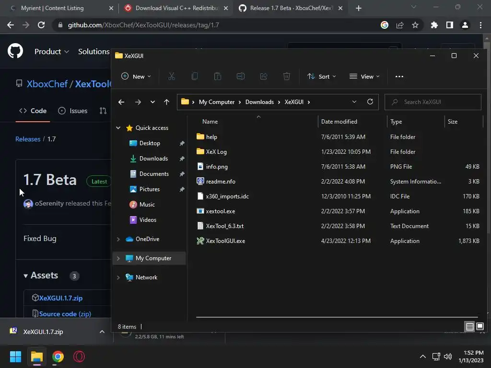Click the Rename icon in Explorer toolbar
The image size is (491, 368).
coord(241,76)
